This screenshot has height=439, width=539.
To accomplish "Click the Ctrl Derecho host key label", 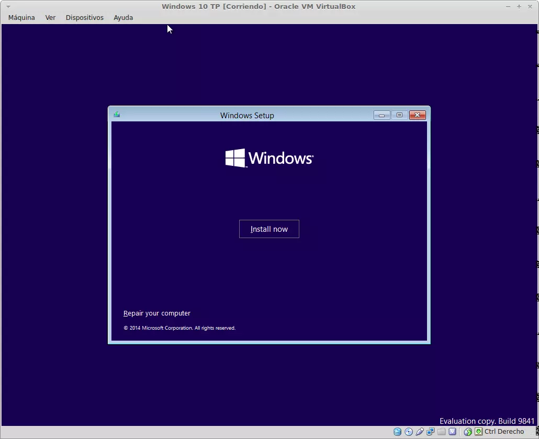I will [x=504, y=432].
